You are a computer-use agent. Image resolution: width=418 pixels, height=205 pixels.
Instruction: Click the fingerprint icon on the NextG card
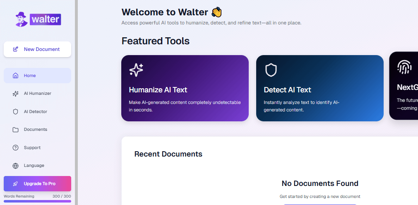[x=404, y=67]
